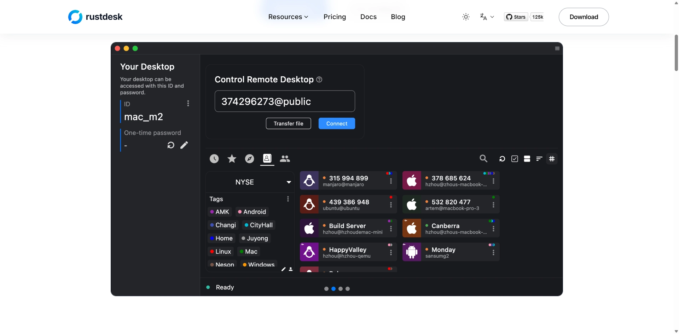
Task: Select the Neson tag
Action: click(x=222, y=264)
